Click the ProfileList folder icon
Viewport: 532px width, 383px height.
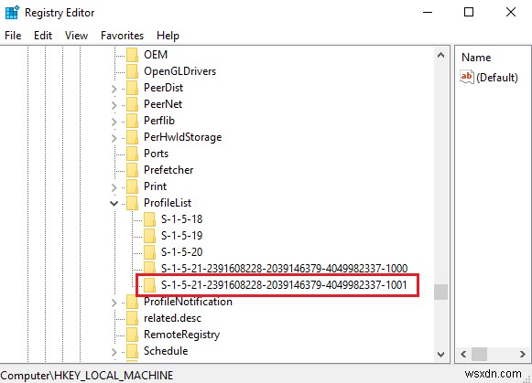tap(132, 203)
